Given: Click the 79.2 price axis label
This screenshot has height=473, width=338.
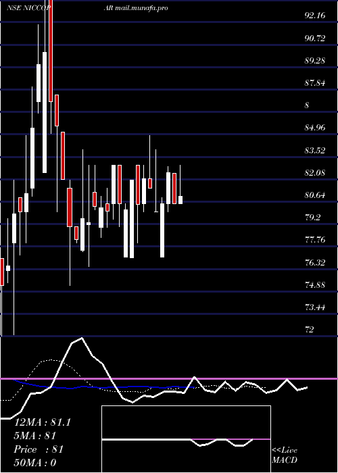Looking at the screenshot, I should [312, 218].
